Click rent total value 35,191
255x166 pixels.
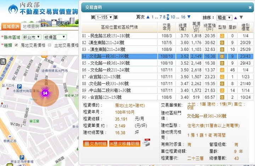point(121,119)
